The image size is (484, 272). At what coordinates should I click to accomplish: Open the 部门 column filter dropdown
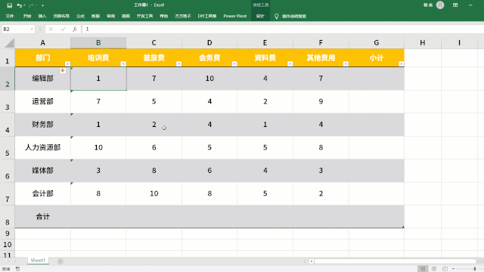tap(67, 63)
